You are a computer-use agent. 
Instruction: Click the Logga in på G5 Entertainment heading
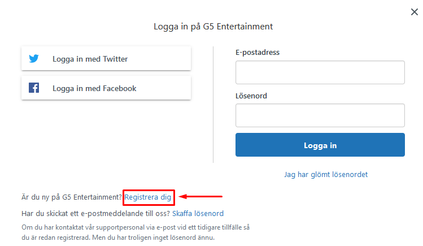[x=213, y=27]
